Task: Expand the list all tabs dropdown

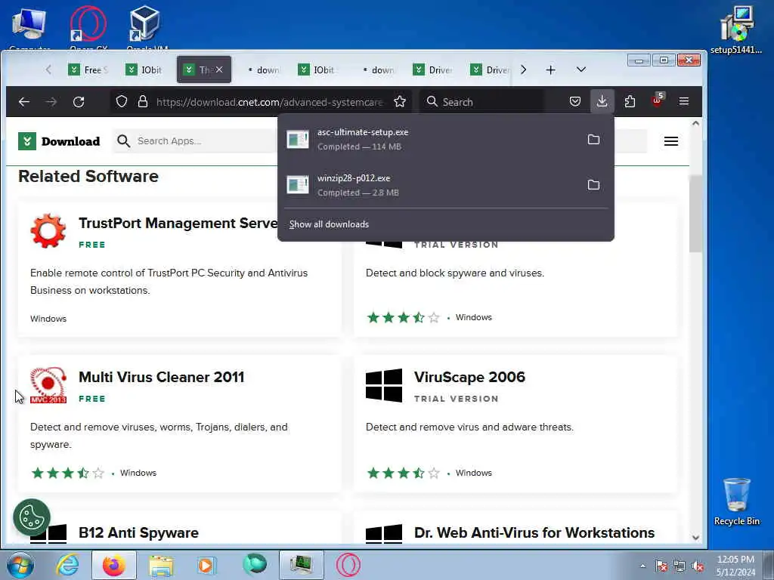Action: click(581, 69)
